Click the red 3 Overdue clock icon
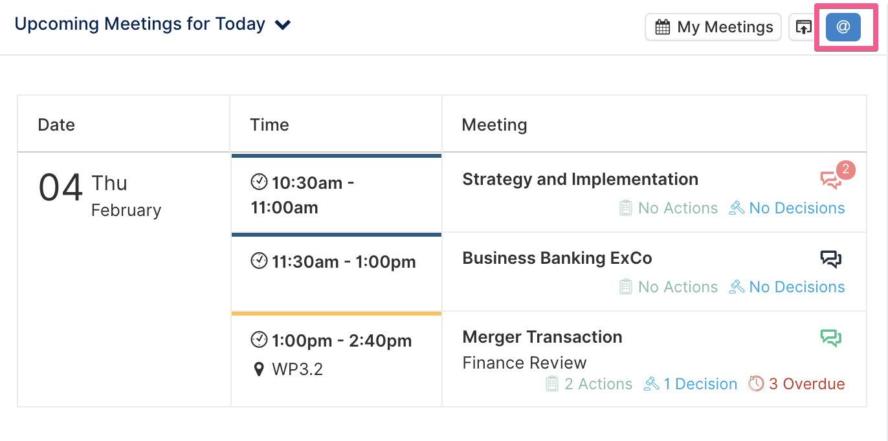This screenshot has height=441, width=888. click(x=756, y=383)
